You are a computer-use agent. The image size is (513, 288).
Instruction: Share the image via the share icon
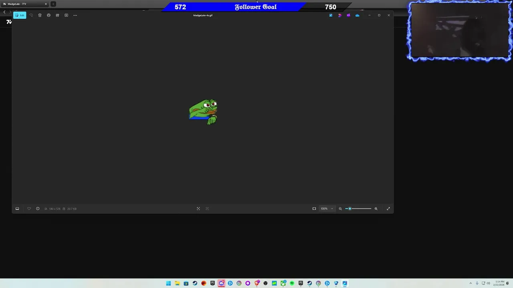pos(57,15)
